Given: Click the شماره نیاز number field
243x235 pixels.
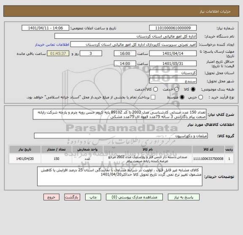Looking at the screenshot, I should 173,28.
